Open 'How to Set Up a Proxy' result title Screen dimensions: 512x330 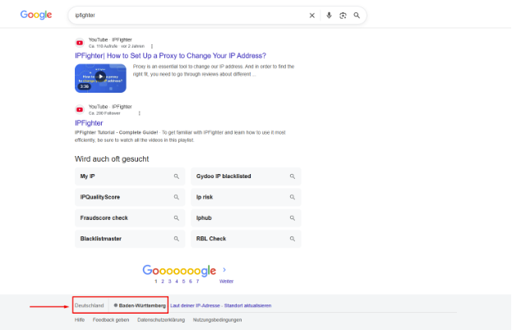170,56
